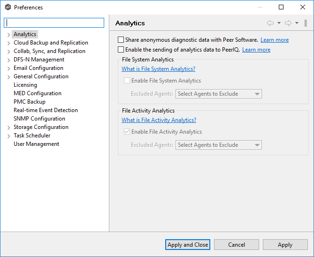Screen dimensions: 314x257
Task: Open the three-dot view menu icon
Action: pos(306,23)
